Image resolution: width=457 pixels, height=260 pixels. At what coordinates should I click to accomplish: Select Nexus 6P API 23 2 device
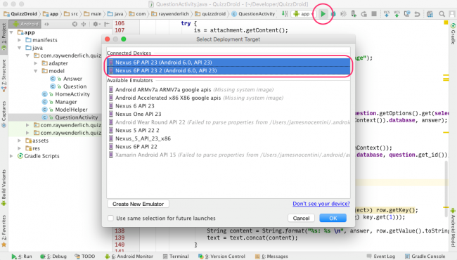[x=228, y=70]
